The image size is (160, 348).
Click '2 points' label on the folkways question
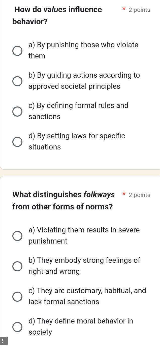point(139,195)
